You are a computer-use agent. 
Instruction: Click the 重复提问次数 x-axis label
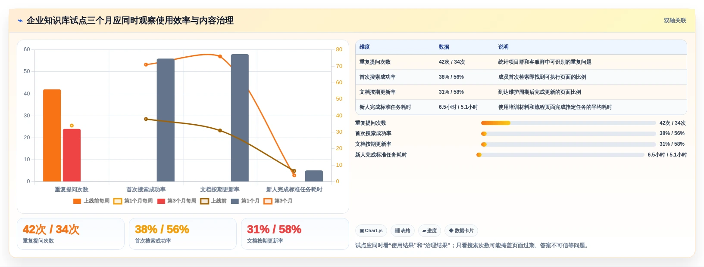72,190
